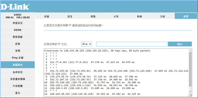Click 登出 to log out
198x98 pixels.
click(18, 93)
